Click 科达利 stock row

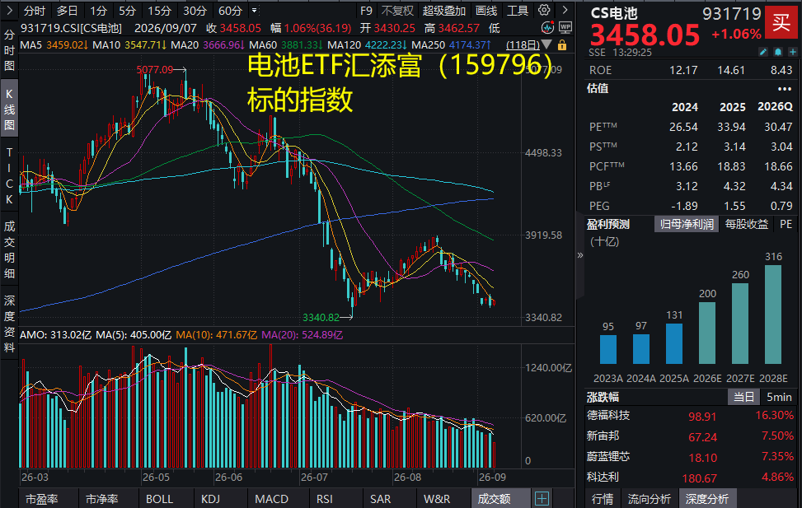pos(691,478)
